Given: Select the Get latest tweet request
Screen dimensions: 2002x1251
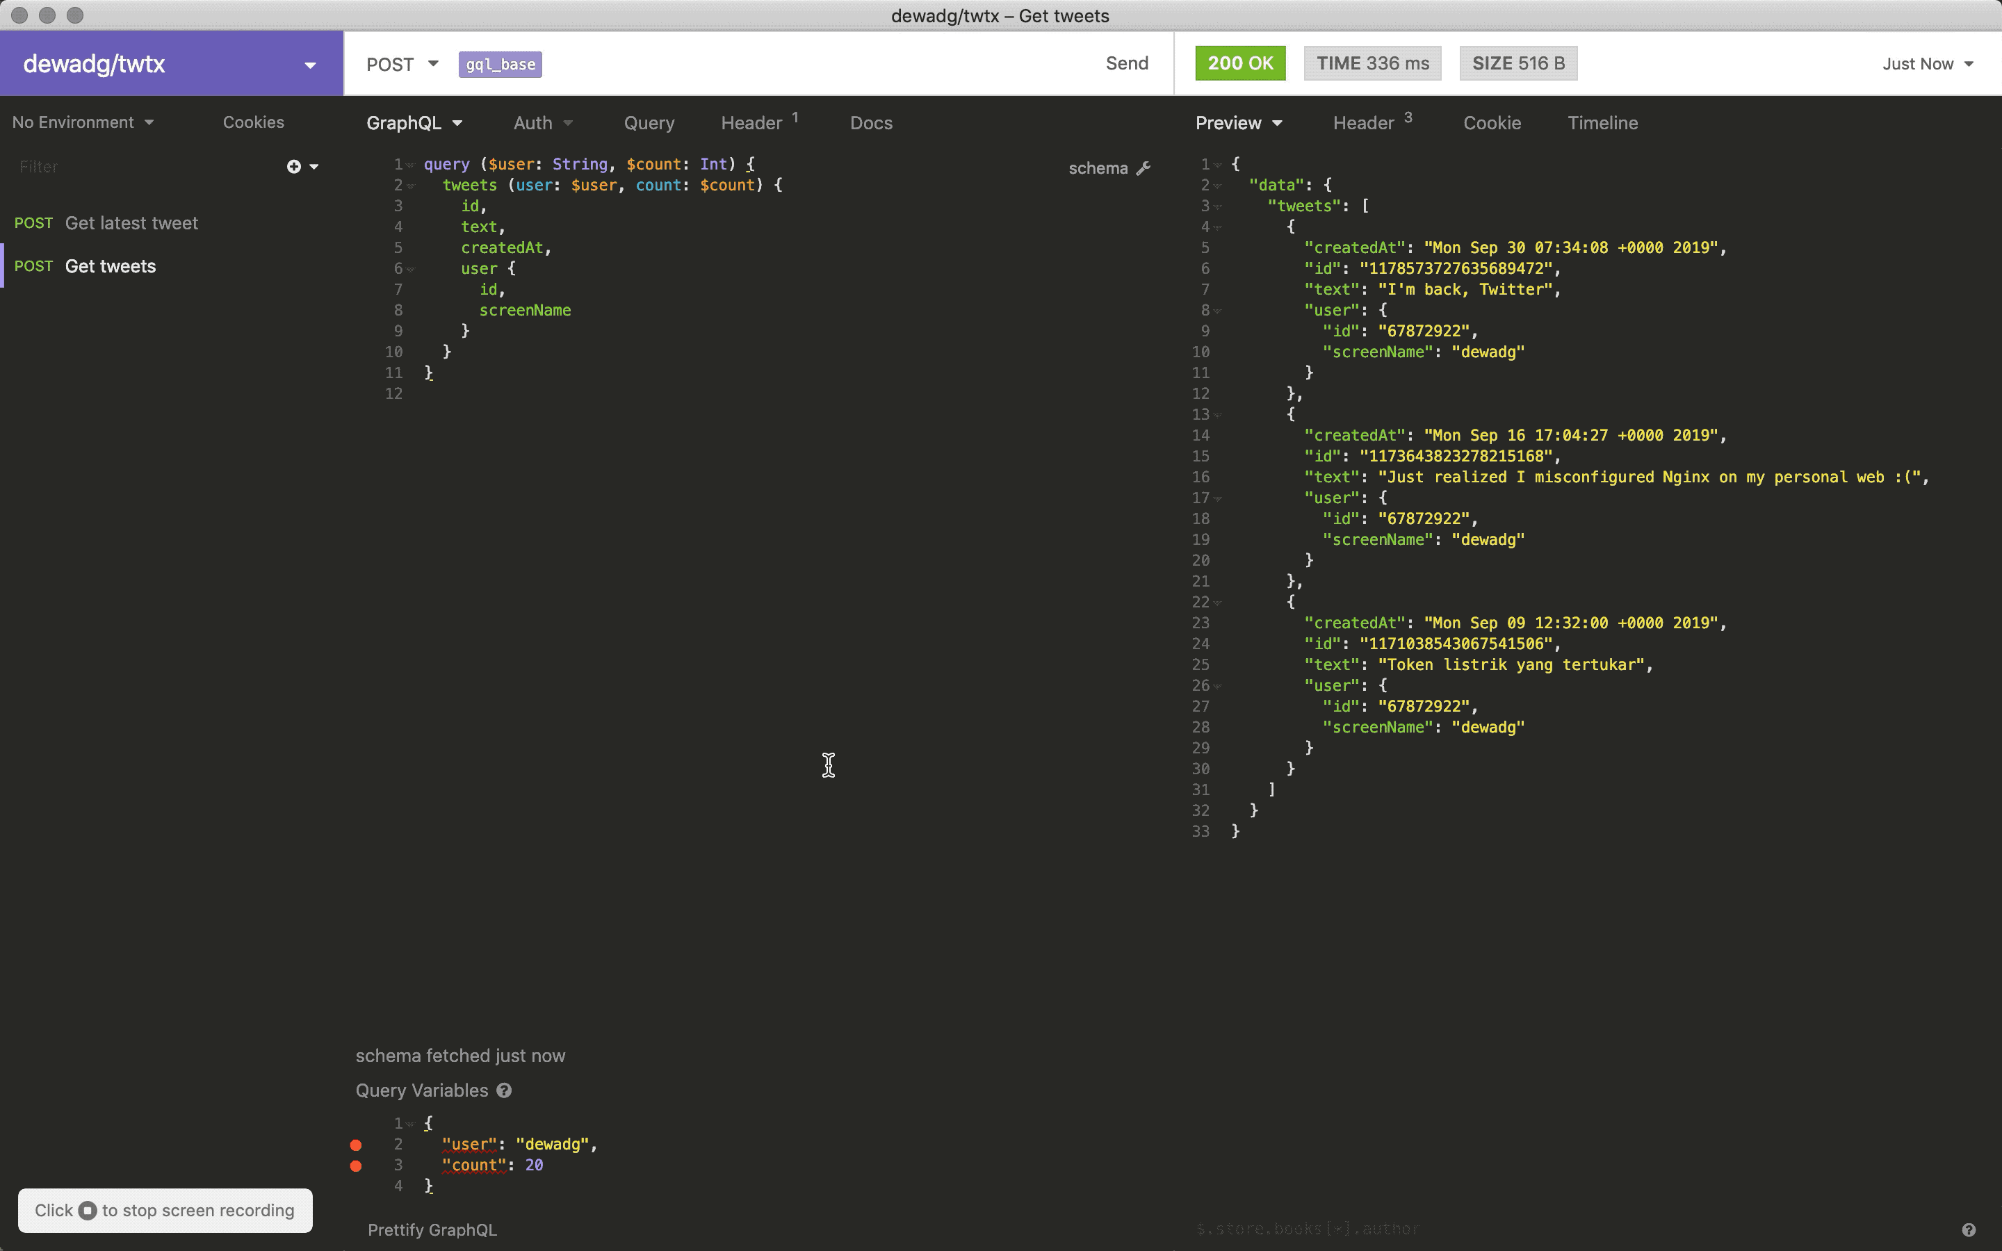Looking at the screenshot, I should [131, 222].
